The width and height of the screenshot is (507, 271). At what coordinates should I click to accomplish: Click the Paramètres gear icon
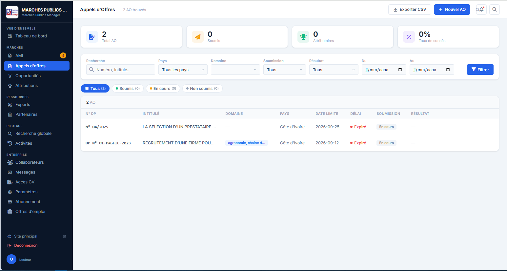[10, 192]
